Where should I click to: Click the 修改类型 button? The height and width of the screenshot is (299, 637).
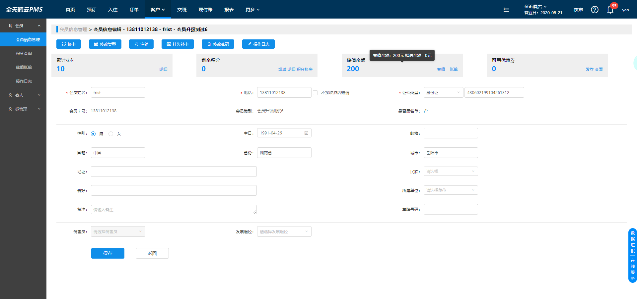[x=105, y=44]
